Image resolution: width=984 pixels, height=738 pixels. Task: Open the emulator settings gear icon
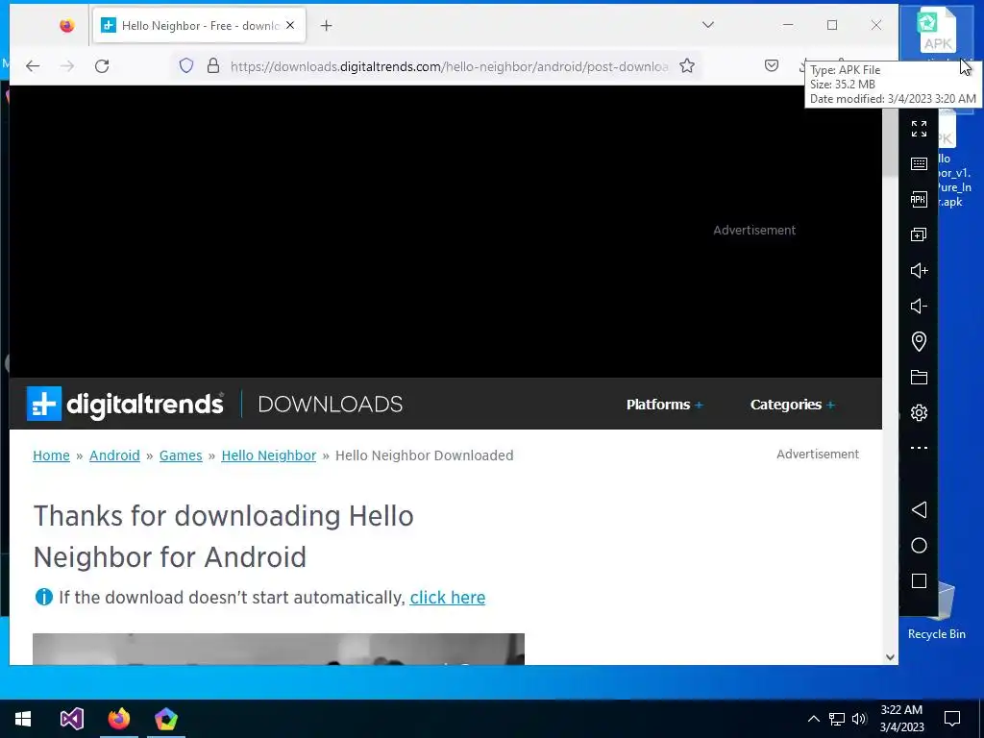pos(919,412)
